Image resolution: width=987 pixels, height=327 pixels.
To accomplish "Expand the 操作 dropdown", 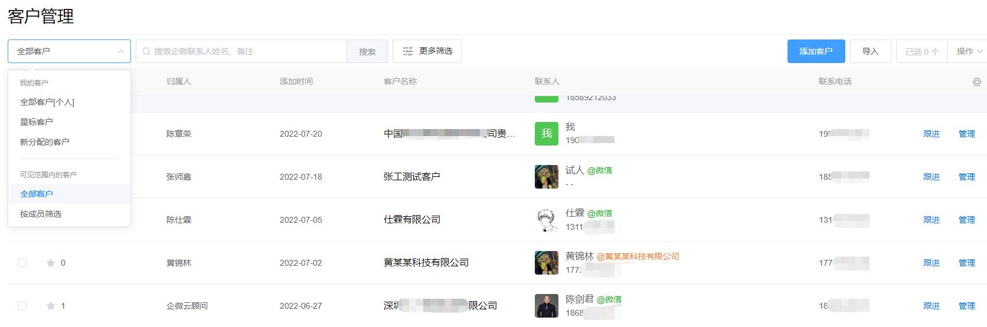I will tap(969, 52).
